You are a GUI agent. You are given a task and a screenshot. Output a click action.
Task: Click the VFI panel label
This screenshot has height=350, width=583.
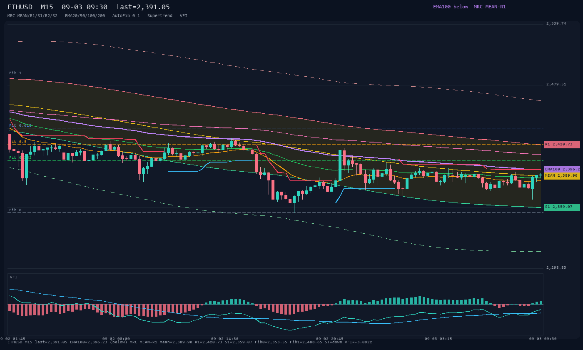click(x=14, y=277)
